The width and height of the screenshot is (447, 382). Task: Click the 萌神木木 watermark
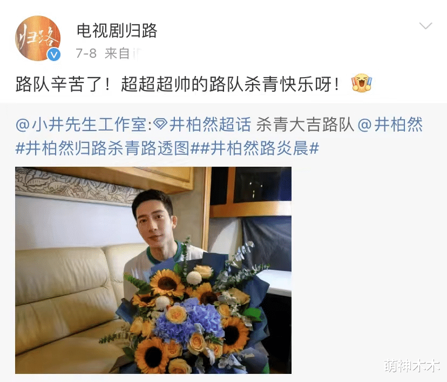point(412,366)
